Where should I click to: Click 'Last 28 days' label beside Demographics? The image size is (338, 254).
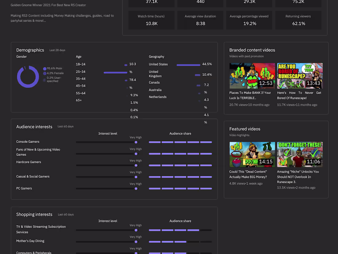click(x=57, y=50)
